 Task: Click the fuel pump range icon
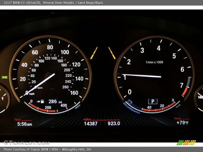pos(42,102)
